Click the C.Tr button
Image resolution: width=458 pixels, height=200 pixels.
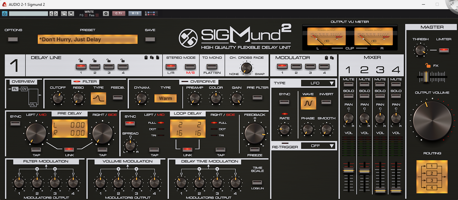click(x=119, y=13)
